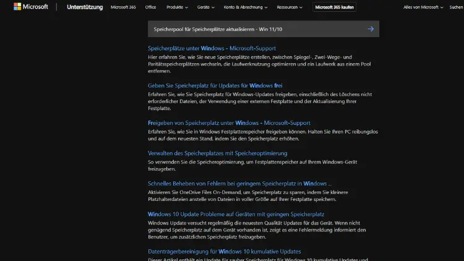464x261 pixels.
Task: Click description text starting 'Erfahren Sie, wie Sie in Windows Festplattenspeicher'
Action: click(263, 135)
